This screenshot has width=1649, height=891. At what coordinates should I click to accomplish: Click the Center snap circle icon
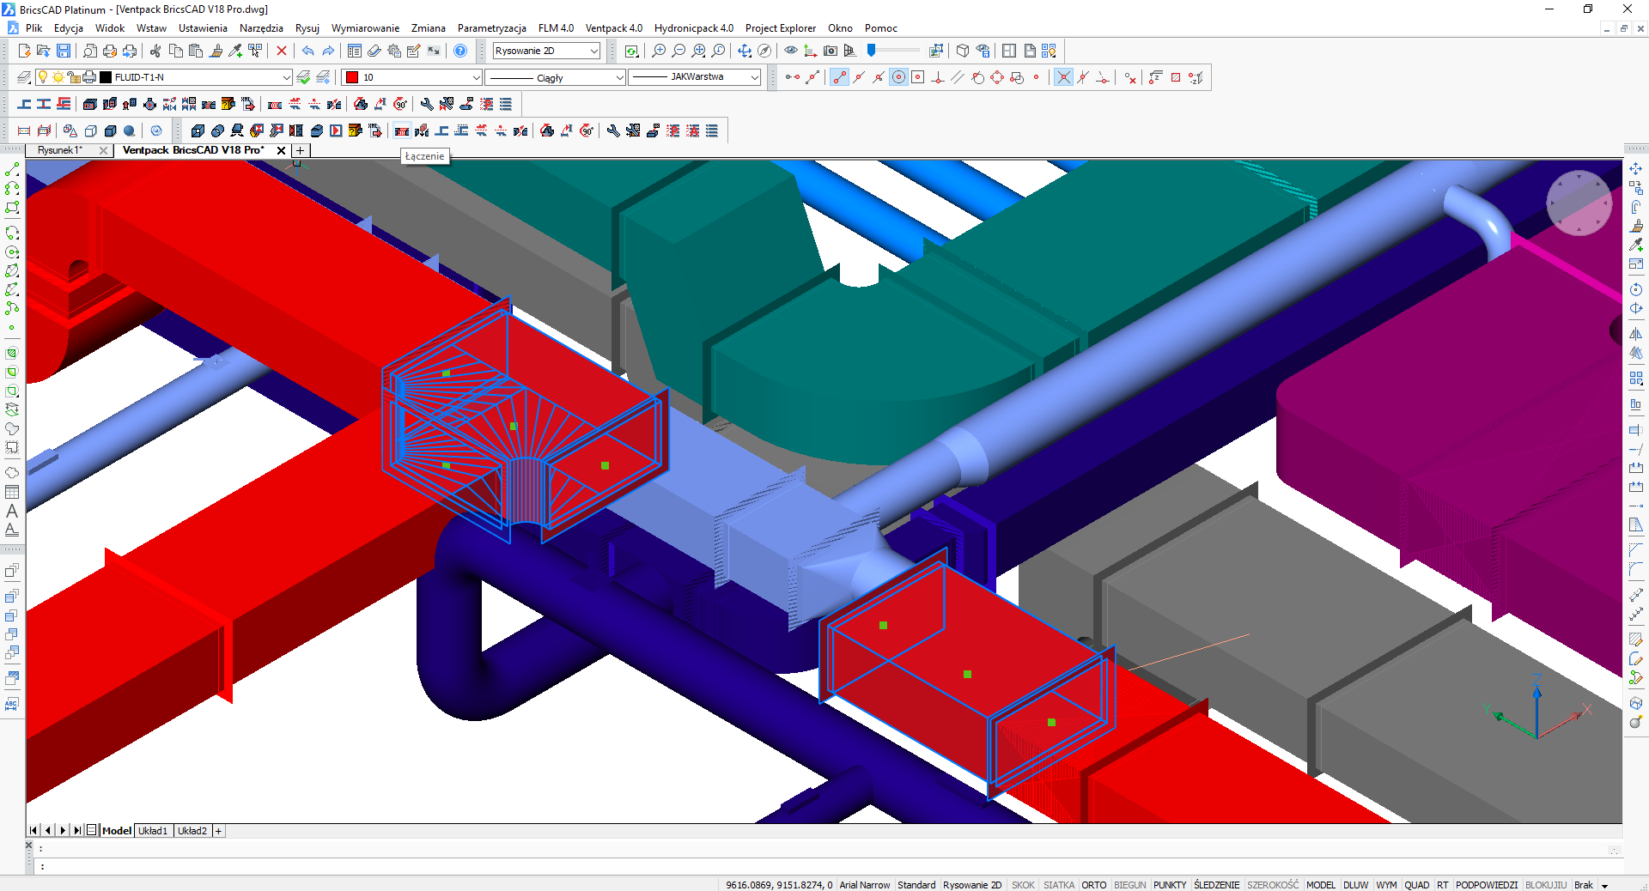898,78
